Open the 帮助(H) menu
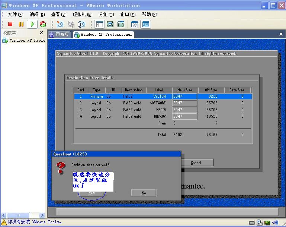Screen dimensions: 286x227 click(150, 15)
